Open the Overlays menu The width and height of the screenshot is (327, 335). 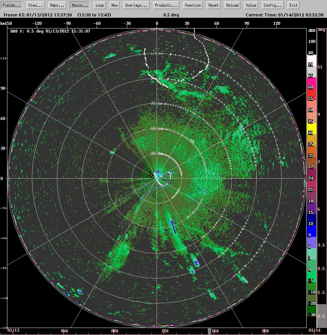coord(136,5)
